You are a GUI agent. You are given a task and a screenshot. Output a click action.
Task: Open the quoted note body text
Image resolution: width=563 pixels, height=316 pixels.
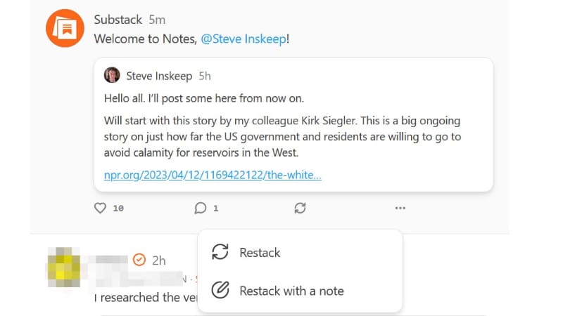pos(281,133)
